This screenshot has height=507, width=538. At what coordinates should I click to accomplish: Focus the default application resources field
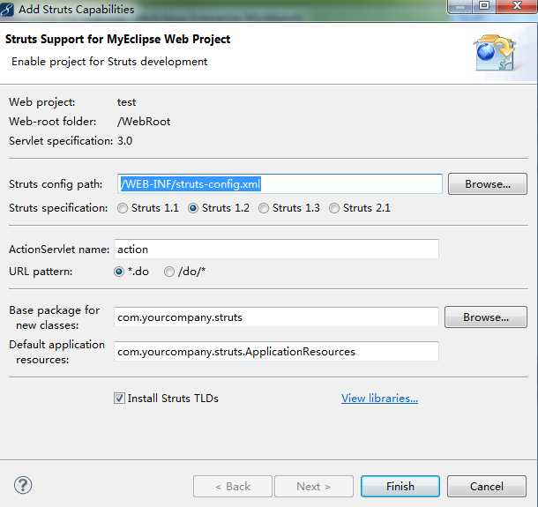pos(276,352)
